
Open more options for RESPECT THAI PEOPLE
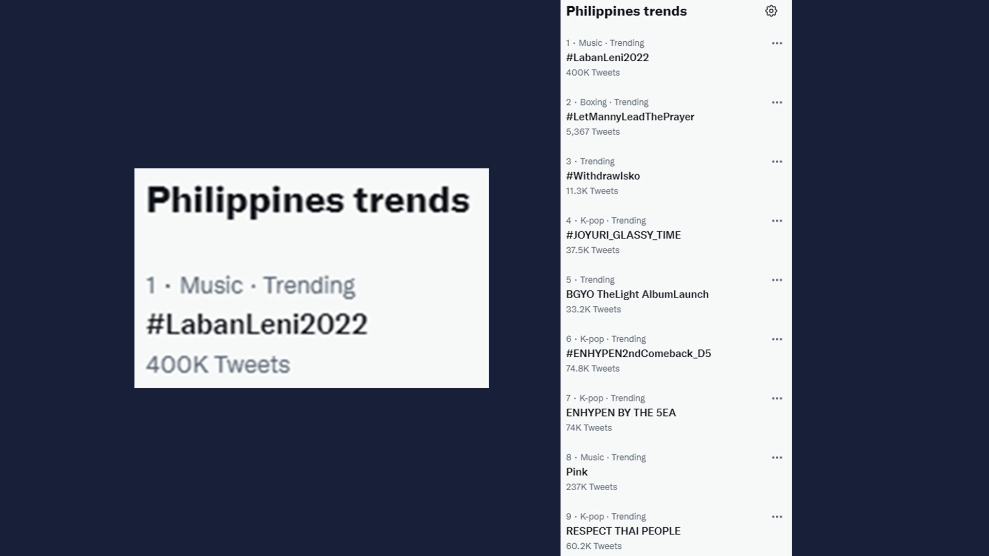777,517
